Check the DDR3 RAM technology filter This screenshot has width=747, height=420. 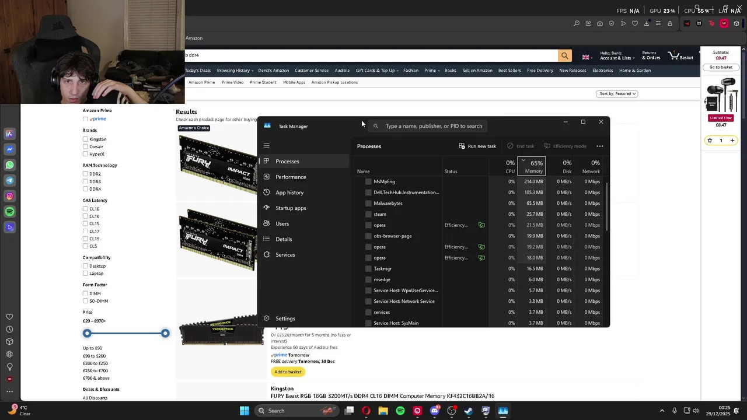pos(85,181)
